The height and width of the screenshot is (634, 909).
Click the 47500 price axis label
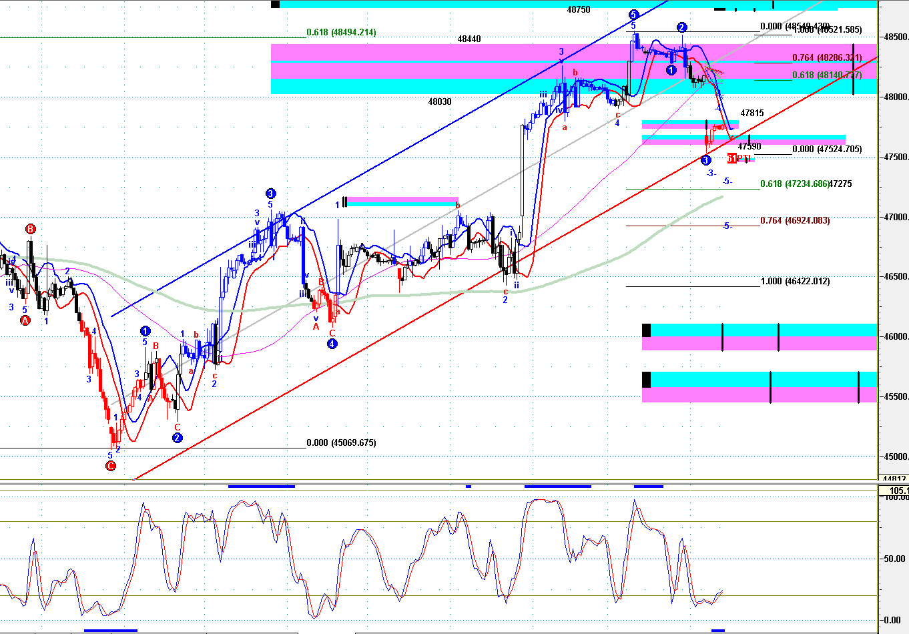pyautogui.click(x=896, y=157)
